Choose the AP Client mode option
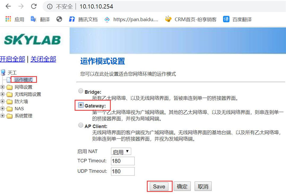The height and width of the screenshot is (194, 286). coord(81,125)
